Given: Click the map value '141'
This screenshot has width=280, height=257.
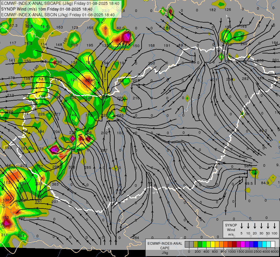Looking at the screenshot, I should (x=12, y=61).
